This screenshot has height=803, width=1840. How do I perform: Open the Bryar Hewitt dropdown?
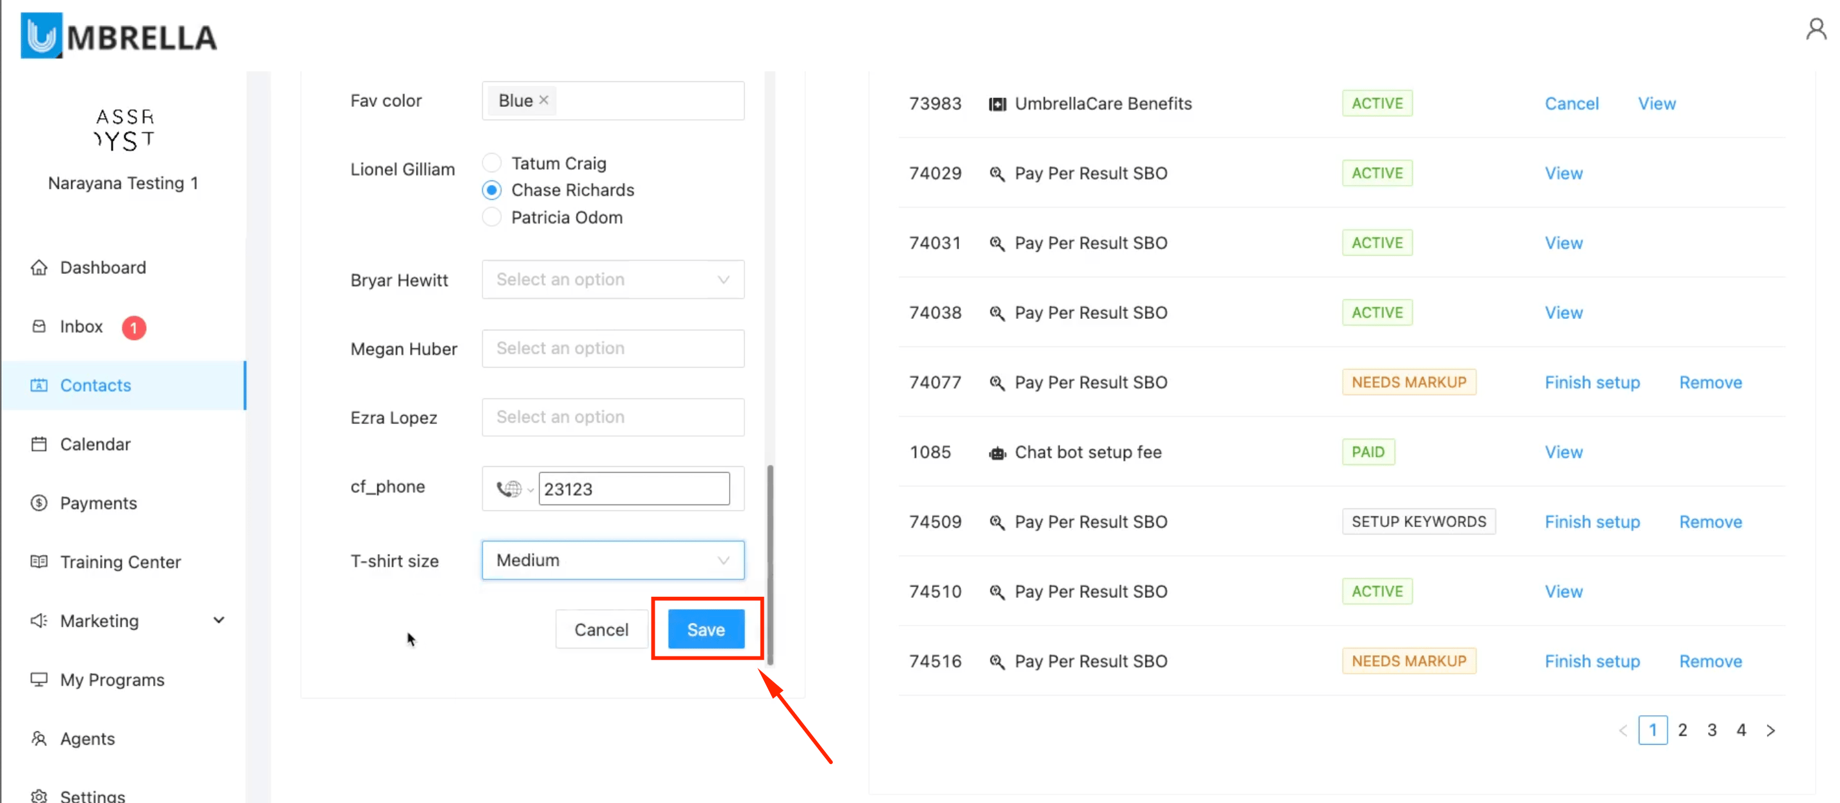tap(613, 280)
